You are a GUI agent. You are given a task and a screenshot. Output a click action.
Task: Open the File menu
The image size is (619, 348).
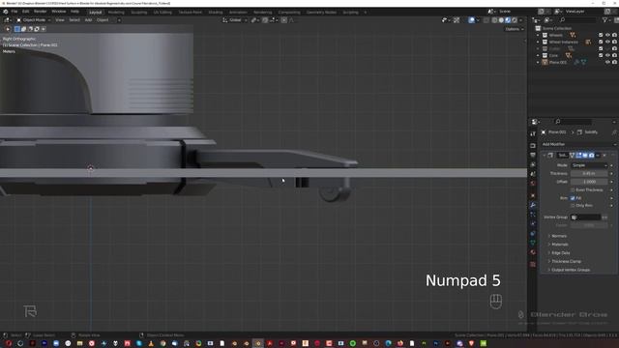click(15, 12)
